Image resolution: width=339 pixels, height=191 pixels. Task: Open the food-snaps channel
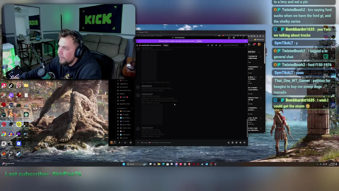pyautogui.click(x=124, y=111)
